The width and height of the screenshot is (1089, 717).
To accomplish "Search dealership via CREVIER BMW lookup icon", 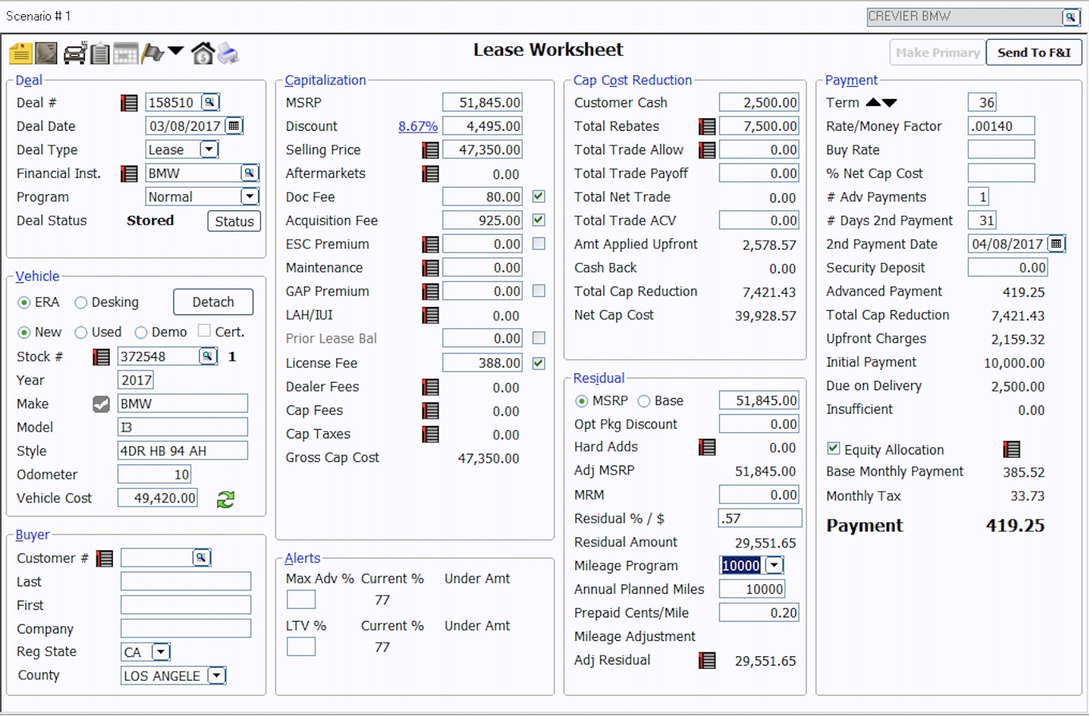I will pyautogui.click(x=1070, y=17).
